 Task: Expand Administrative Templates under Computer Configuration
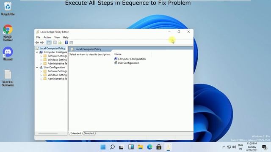pyautogui.click(x=41, y=64)
